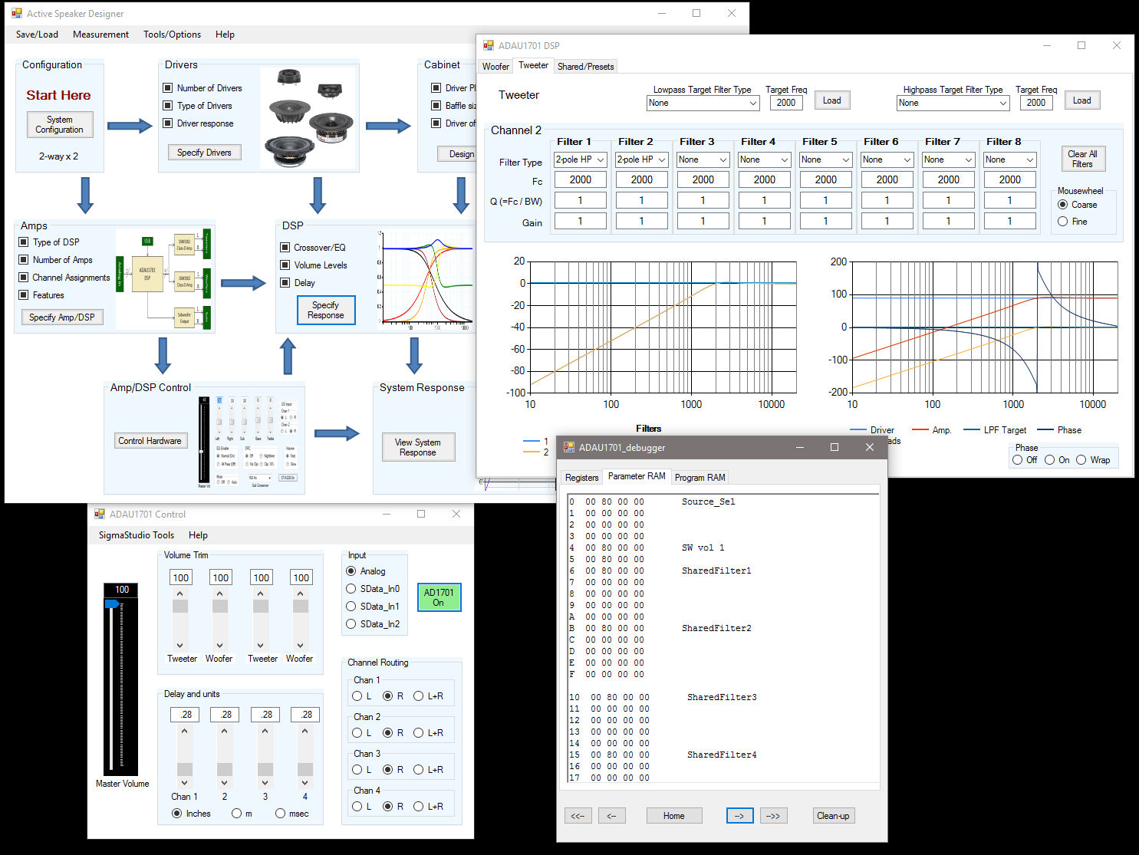Click the speaker drivers picture in Drivers panel
This screenshot has width=1139, height=855.
pyautogui.click(x=308, y=117)
